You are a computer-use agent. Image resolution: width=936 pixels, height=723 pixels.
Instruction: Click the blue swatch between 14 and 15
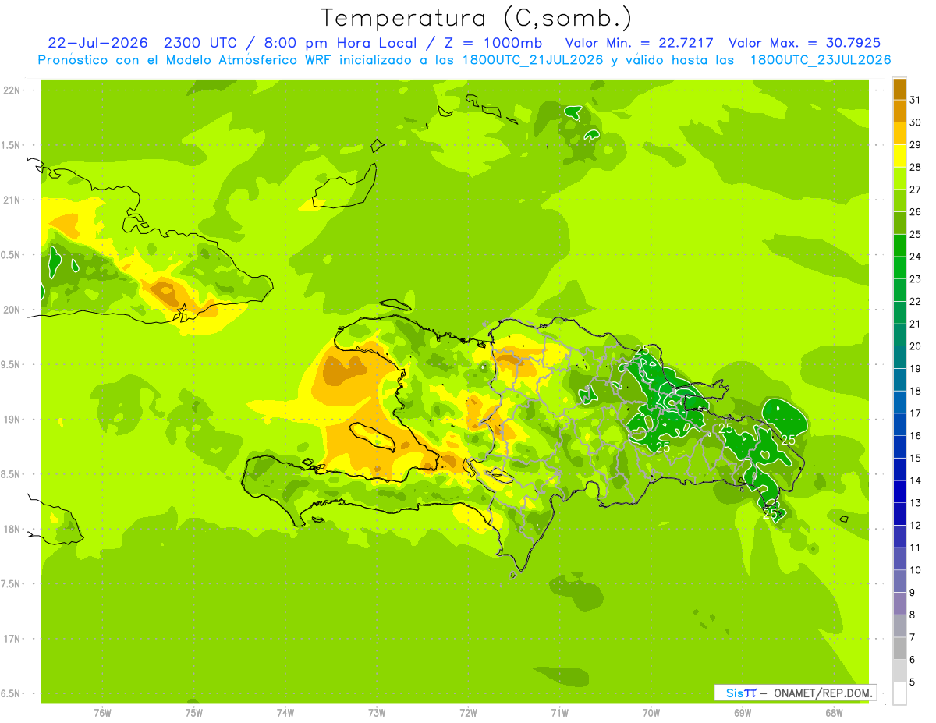coord(899,470)
